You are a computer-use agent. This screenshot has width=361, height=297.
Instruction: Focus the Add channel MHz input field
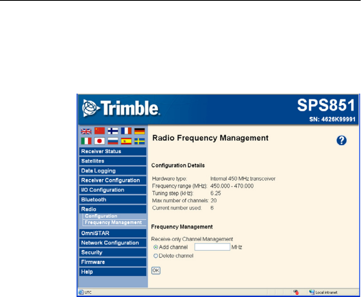pyautogui.click(x=212, y=247)
